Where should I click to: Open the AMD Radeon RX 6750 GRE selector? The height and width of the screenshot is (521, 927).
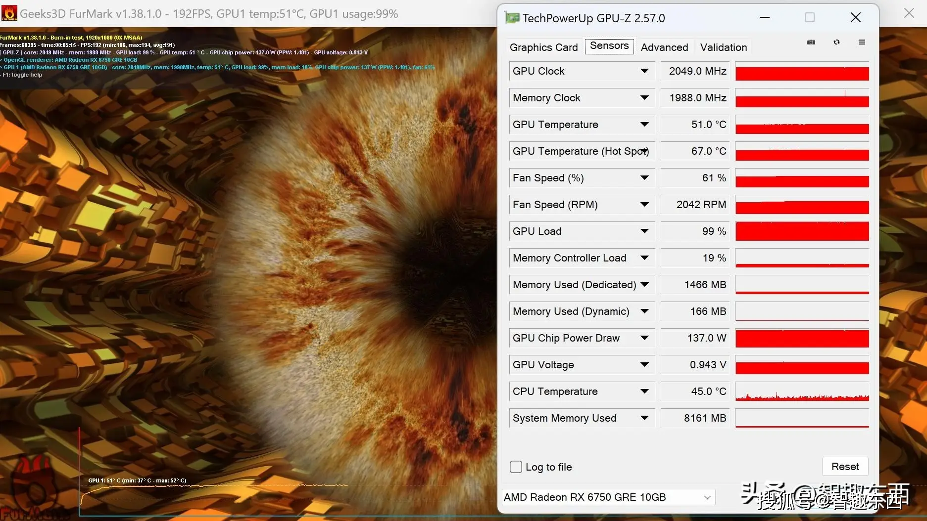609,497
